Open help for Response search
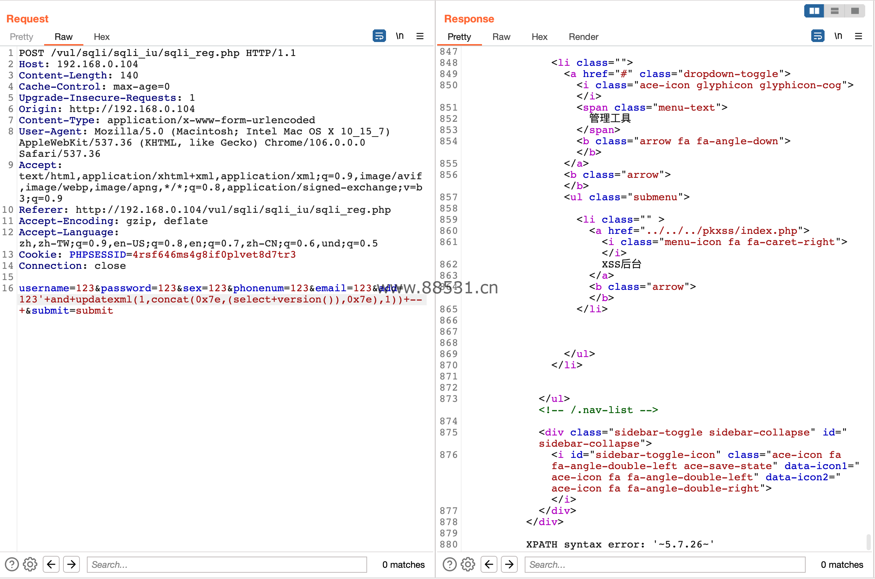This screenshot has height=579, width=875. (x=450, y=564)
